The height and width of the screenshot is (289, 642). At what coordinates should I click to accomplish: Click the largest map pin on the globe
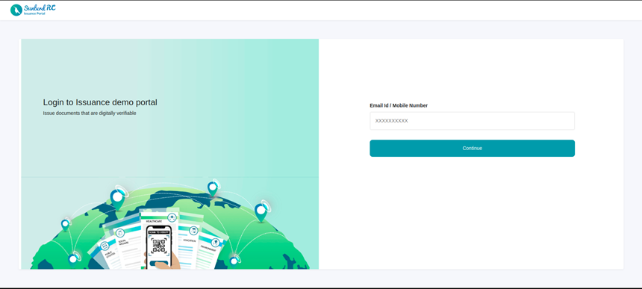tap(117, 198)
